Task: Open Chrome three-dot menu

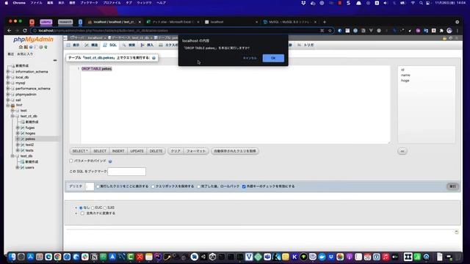Action: click(458, 31)
